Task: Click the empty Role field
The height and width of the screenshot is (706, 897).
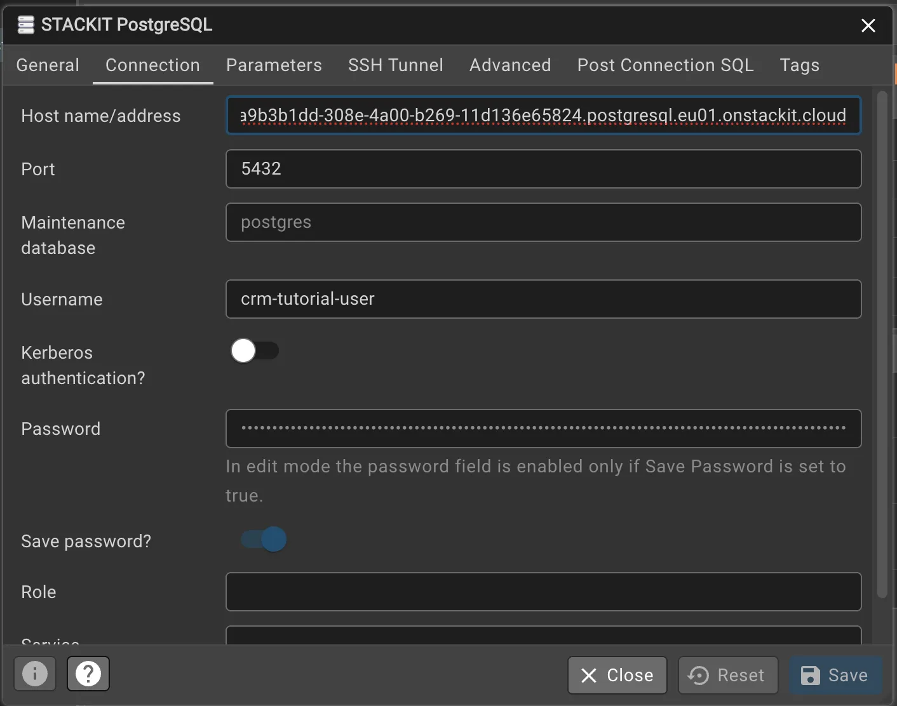Action: click(543, 592)
